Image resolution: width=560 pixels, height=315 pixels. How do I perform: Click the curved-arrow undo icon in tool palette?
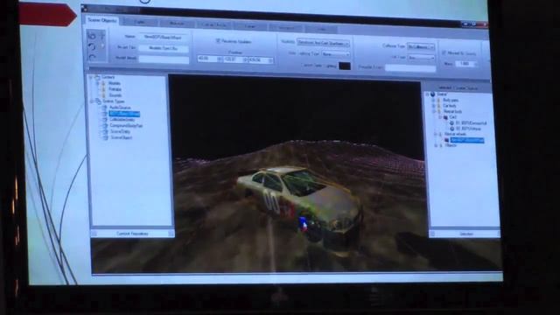[x=92, y=46]
